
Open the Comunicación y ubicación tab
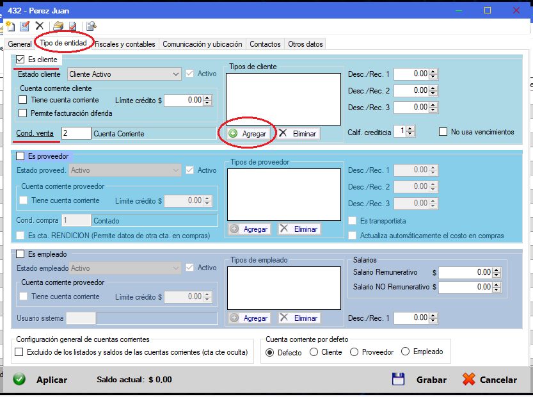click(202, 44)
